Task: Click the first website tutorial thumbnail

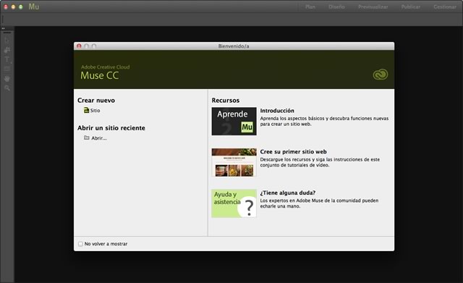Action: (x=234, y=162)
